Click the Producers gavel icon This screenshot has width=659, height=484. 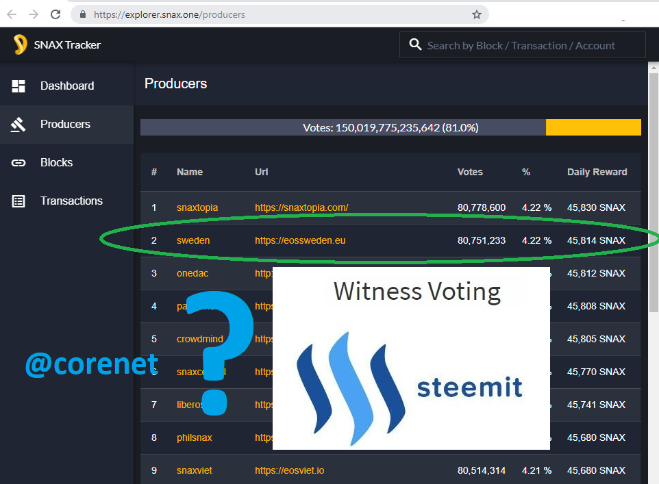click(x=18, y=125)
